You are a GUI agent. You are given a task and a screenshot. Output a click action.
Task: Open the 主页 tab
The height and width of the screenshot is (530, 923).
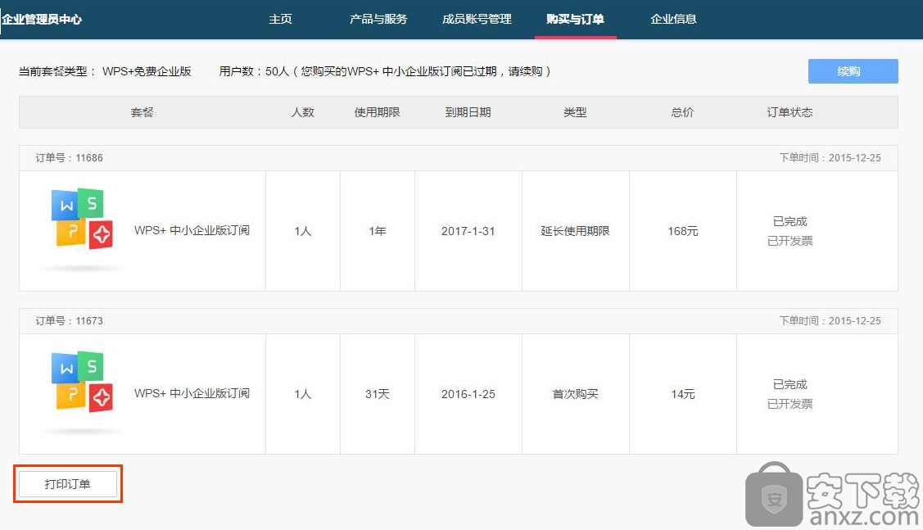[x=280, y=20]
